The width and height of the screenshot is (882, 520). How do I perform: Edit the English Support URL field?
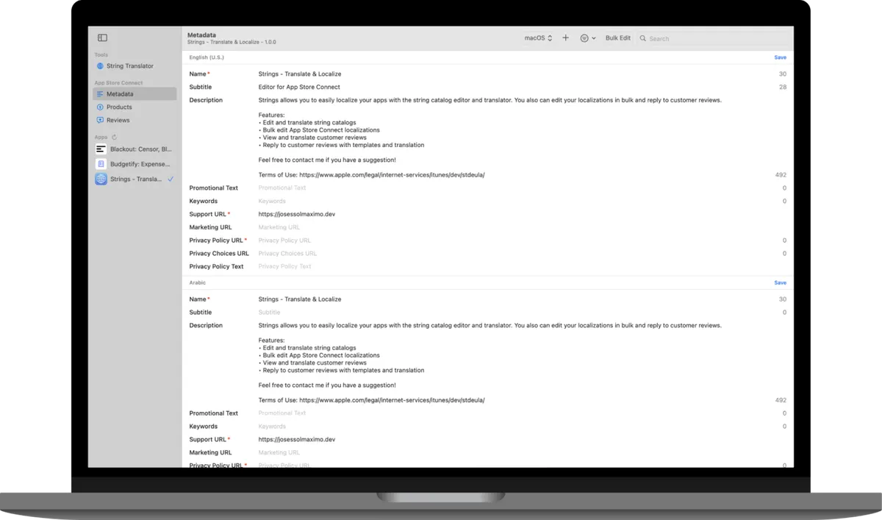[514, 215]
